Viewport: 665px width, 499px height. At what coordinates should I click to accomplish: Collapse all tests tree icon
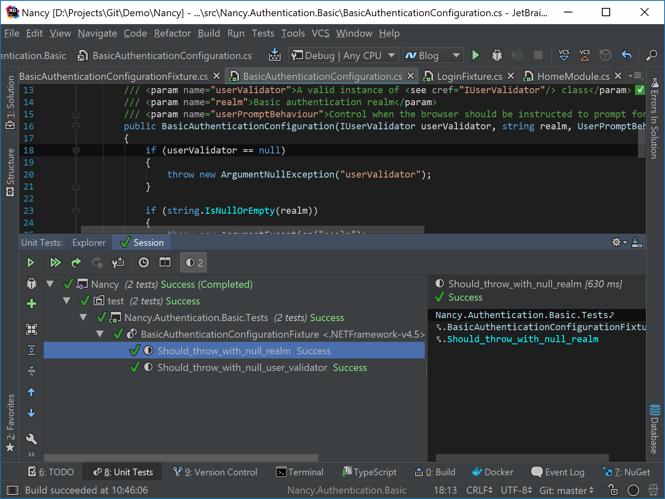click(32, 371)
